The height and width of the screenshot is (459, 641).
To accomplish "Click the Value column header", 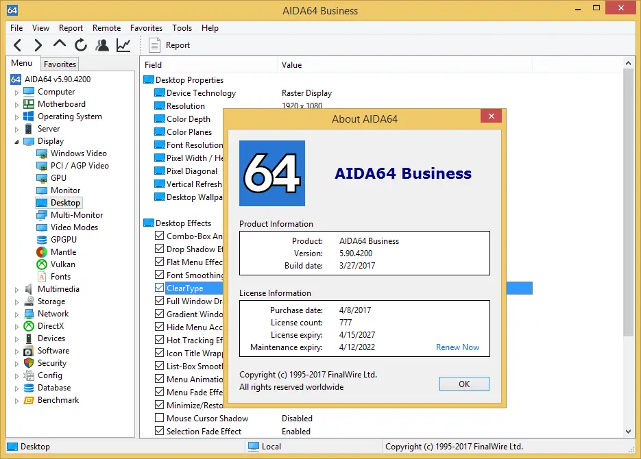I will (x=404, y=65).
